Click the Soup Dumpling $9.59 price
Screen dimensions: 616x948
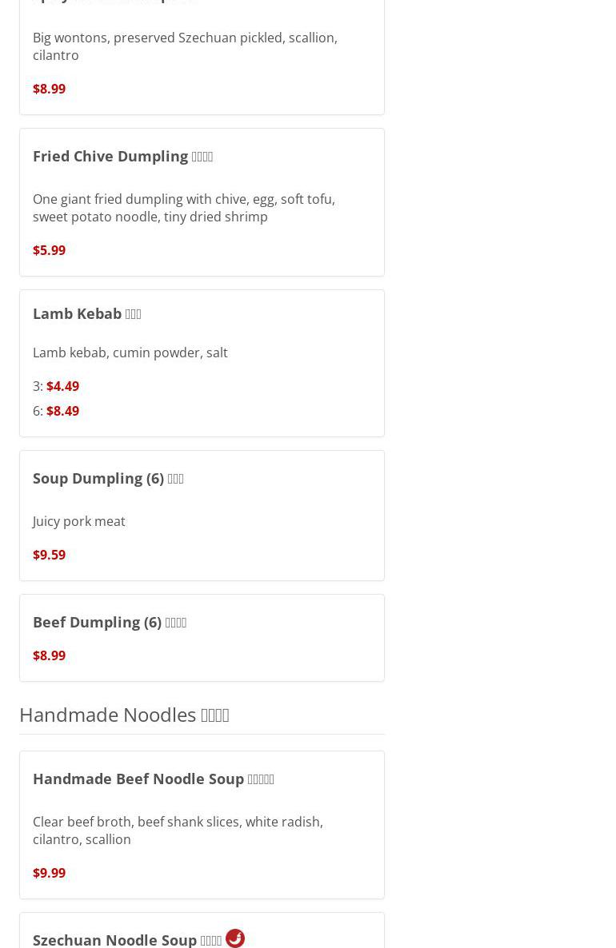click(49, 555)
